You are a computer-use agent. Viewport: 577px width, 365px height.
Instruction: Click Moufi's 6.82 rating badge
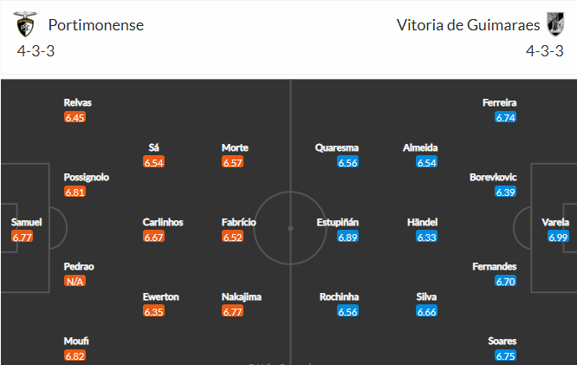[75, 355]
